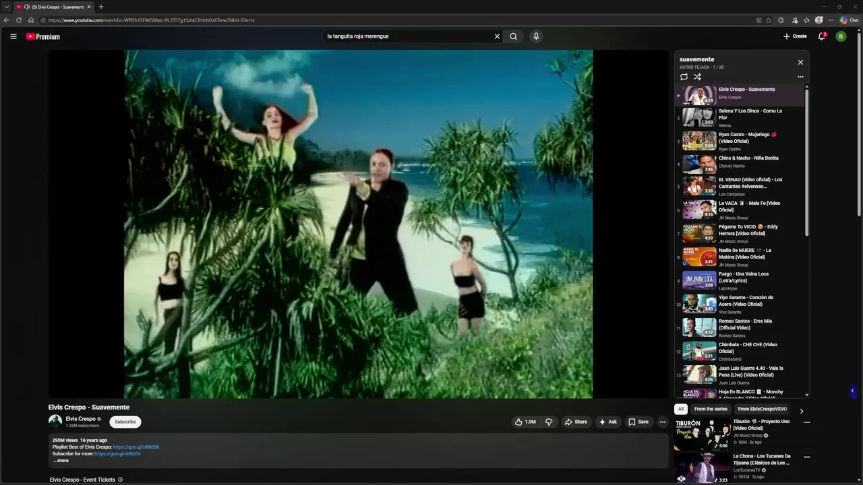This screenshot has height=485, width=863.
Task: Select the From the series chip
Action: pos(711,409)
